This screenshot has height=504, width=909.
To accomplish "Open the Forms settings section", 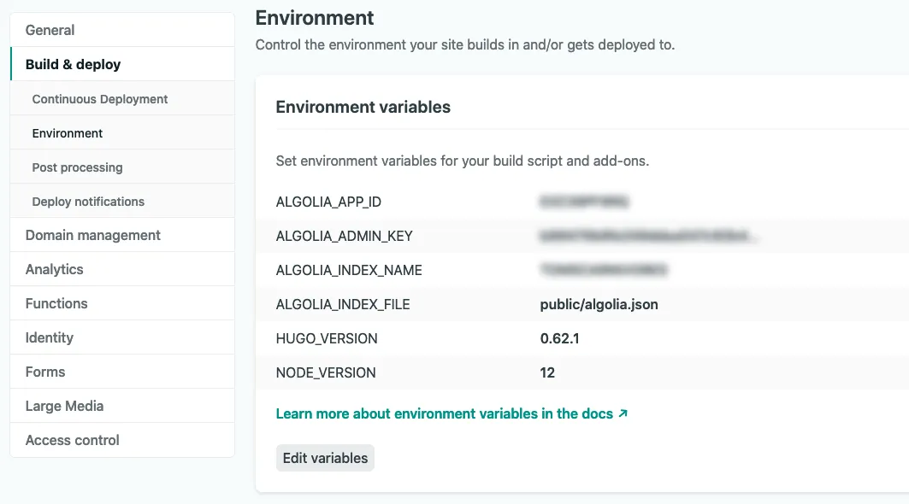I will tap(44, 371).
